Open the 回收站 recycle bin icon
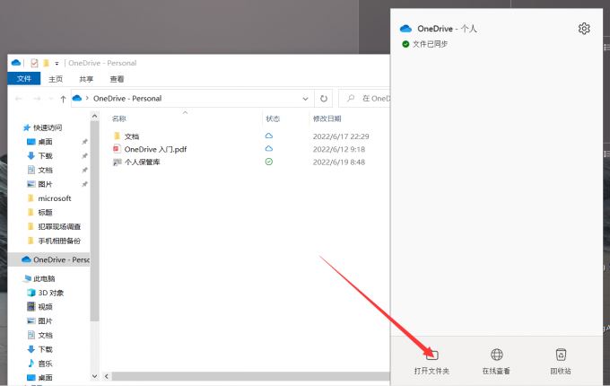610x386 pixels. 561,355
